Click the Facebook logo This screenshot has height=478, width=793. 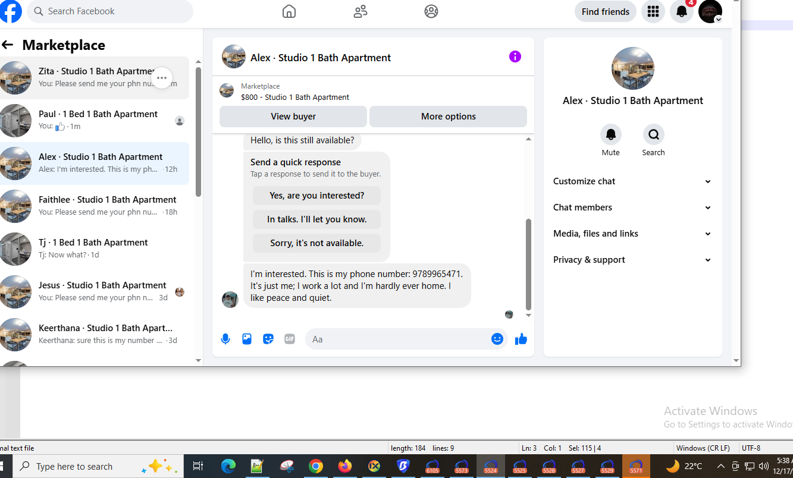point(10,11)
